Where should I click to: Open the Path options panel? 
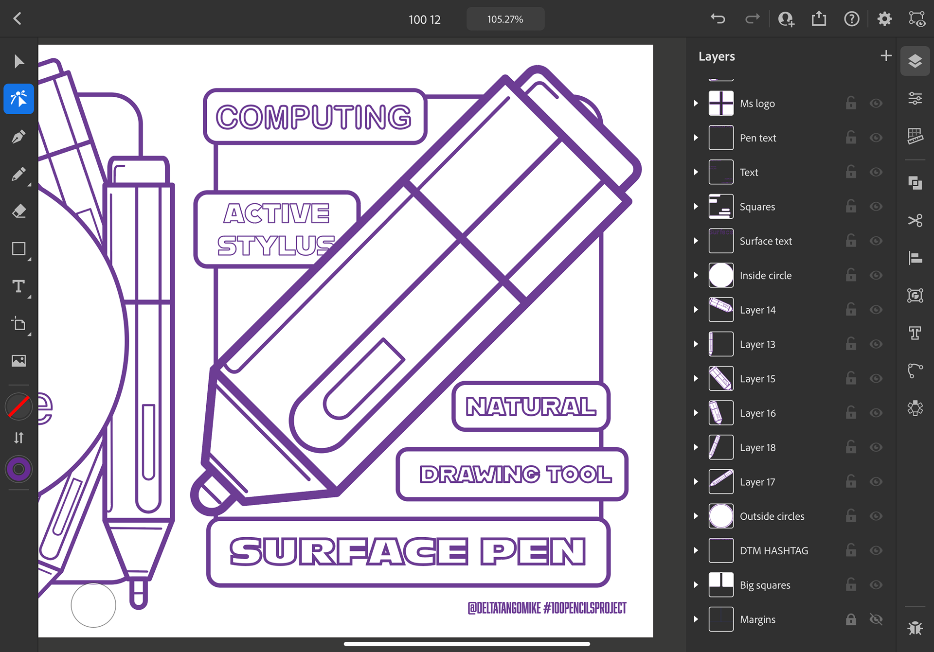click(915, 370)
